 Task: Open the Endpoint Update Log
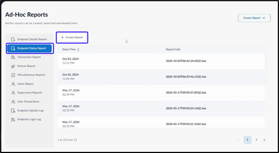pos(30,111)
